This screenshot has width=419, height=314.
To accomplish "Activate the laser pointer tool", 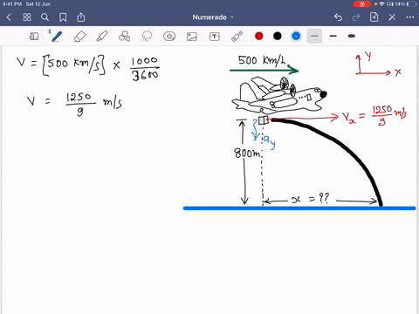I will 237,37.
